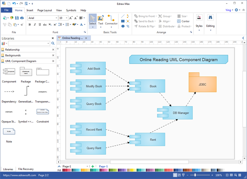Choose the Text tool

click(x=101, y=20)
